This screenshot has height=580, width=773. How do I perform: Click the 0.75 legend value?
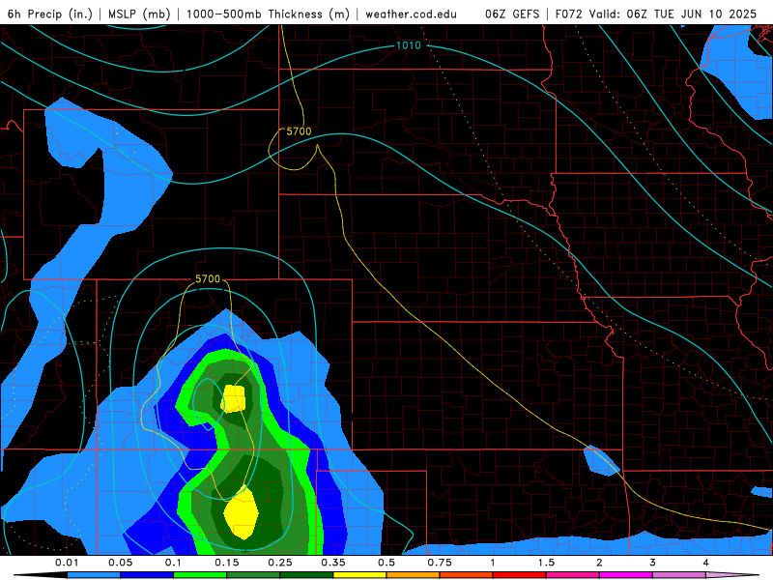(x=440, y=563)
